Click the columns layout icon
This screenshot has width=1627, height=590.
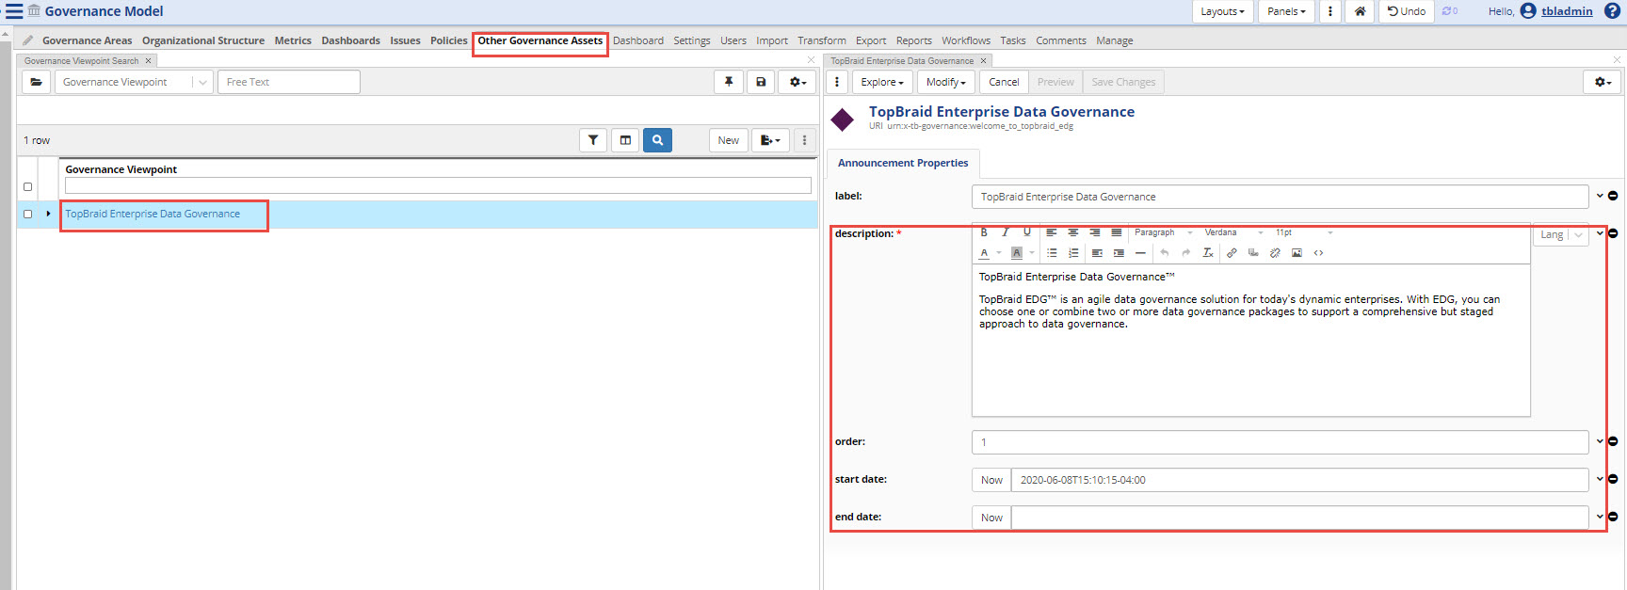coord(625,140)
